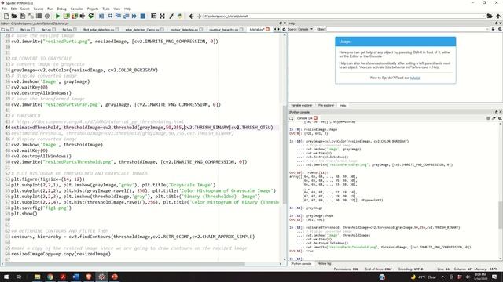Open the Consoles menu

point(77,9)
